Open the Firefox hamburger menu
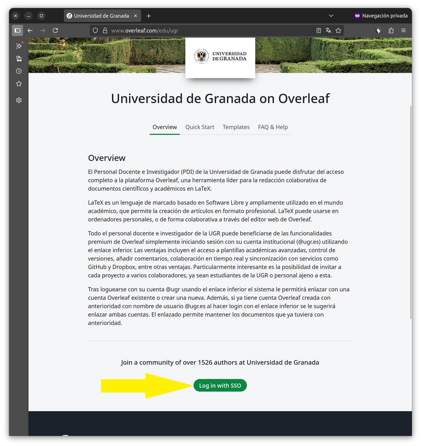 pyautogui.click(x=404, y=30)
